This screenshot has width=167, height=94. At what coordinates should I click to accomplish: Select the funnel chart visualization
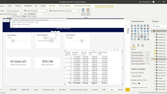tap(135, 31)
